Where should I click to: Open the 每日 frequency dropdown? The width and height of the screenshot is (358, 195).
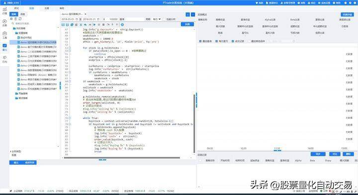pos(157,19)
